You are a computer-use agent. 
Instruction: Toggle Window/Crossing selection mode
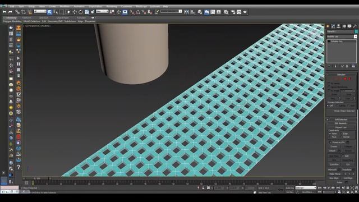pyautogui.click(x=68, y=12)
